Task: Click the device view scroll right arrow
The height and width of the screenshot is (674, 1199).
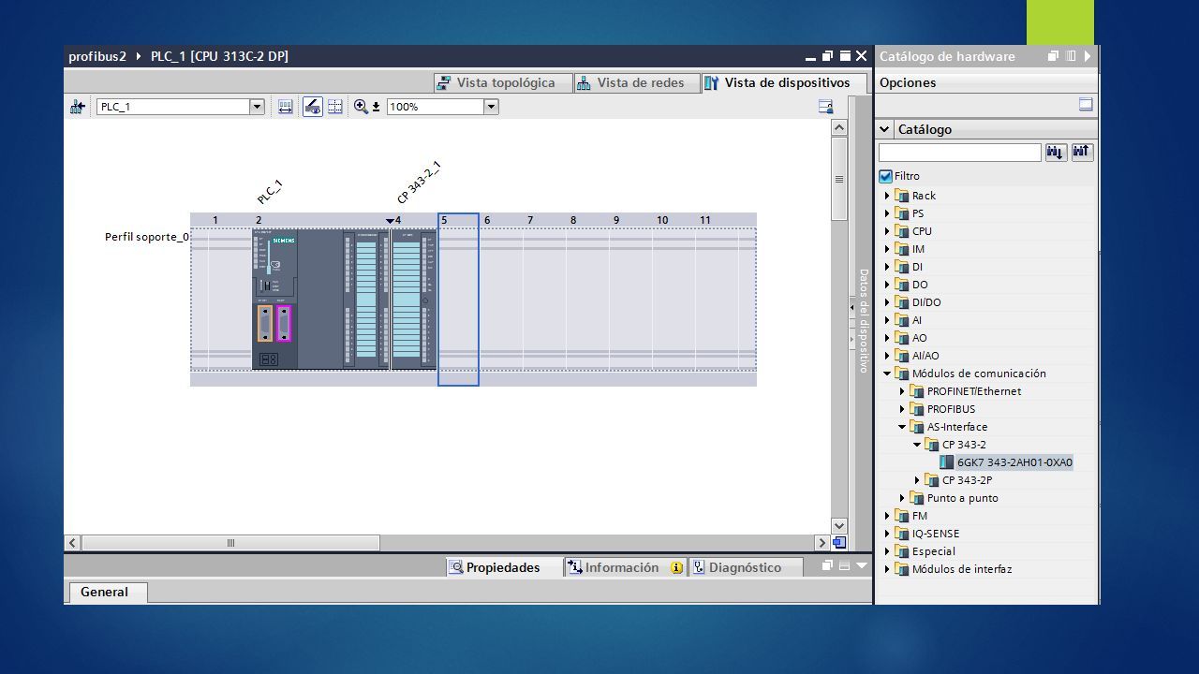Action: pos(822,543)
